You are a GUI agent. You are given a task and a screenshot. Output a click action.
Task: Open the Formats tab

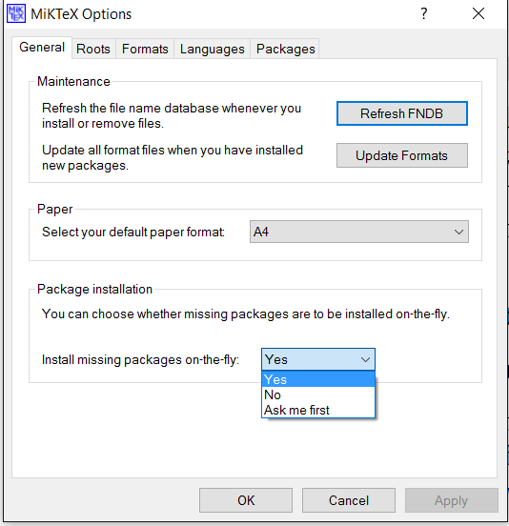coord(145,49)
